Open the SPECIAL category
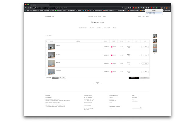The width and height of the screenshot is (195, 122). click(x=99, y=28)
